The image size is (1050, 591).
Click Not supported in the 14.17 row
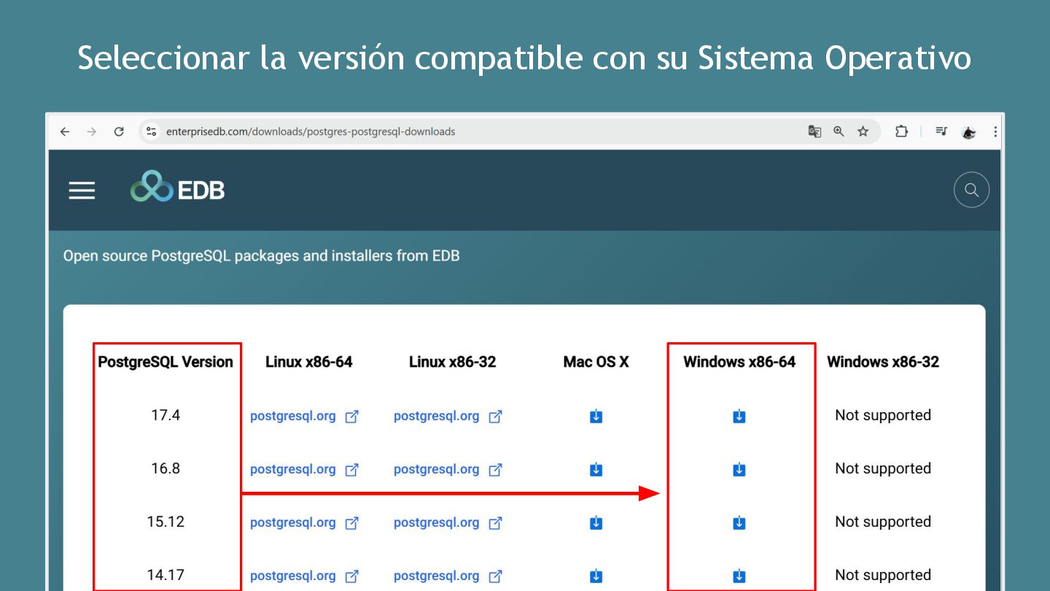883,576
